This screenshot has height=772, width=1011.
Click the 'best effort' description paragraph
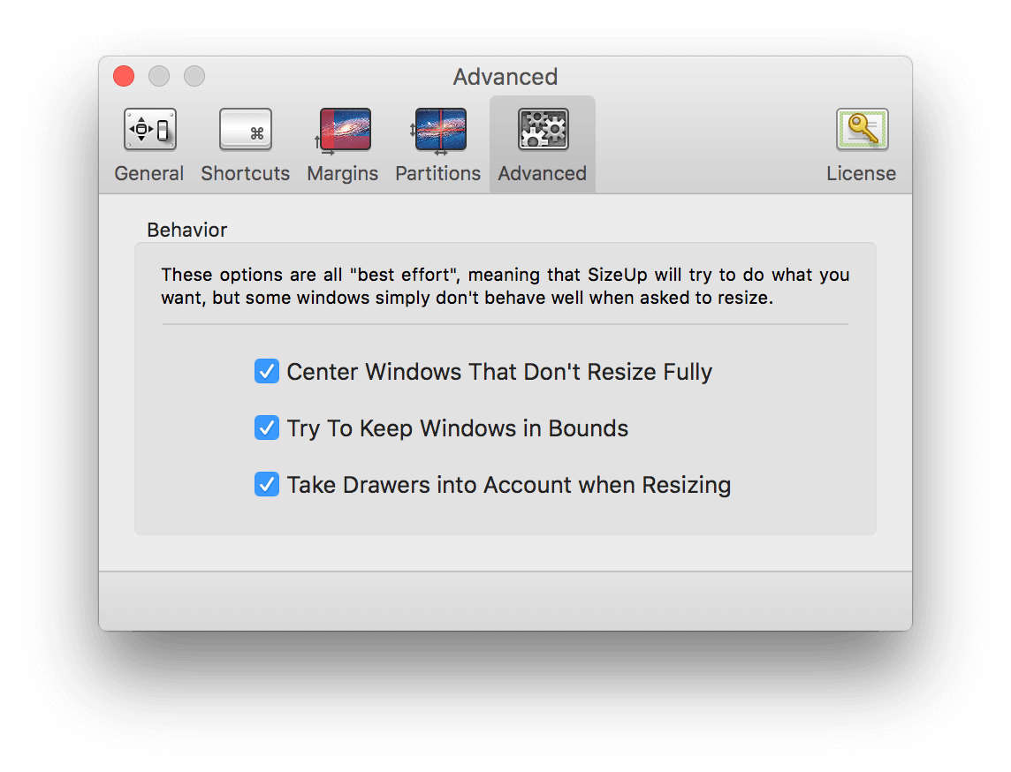pos(505,286)
